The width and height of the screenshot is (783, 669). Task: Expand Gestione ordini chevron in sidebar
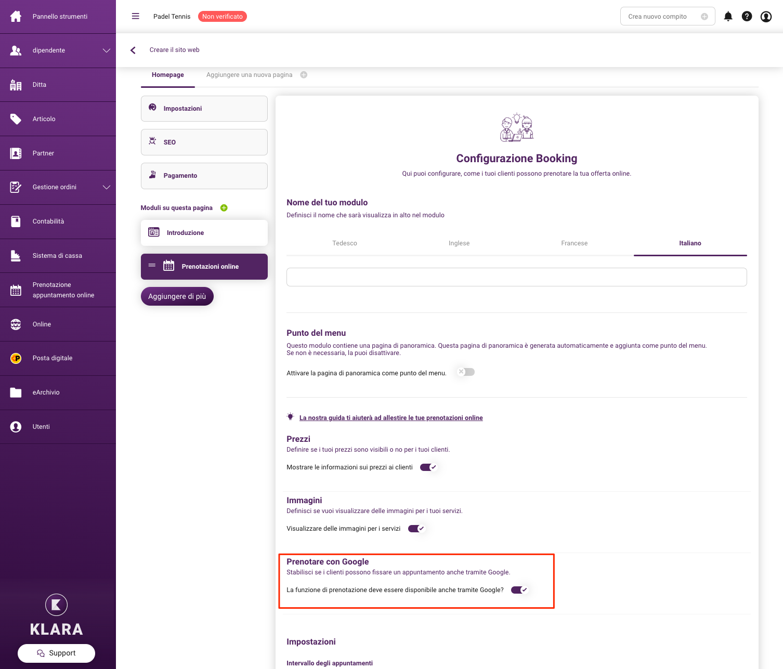coord(107,187)
